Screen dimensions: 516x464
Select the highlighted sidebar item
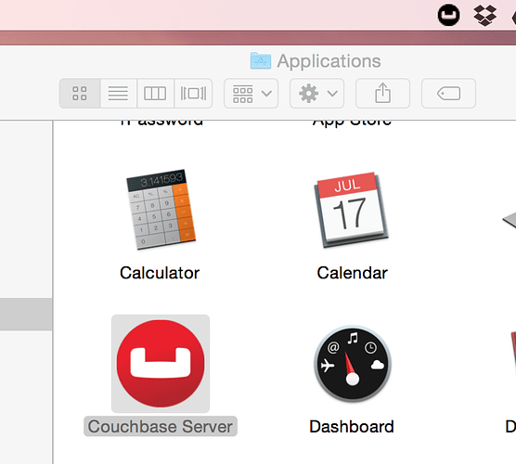coord(26,315)
